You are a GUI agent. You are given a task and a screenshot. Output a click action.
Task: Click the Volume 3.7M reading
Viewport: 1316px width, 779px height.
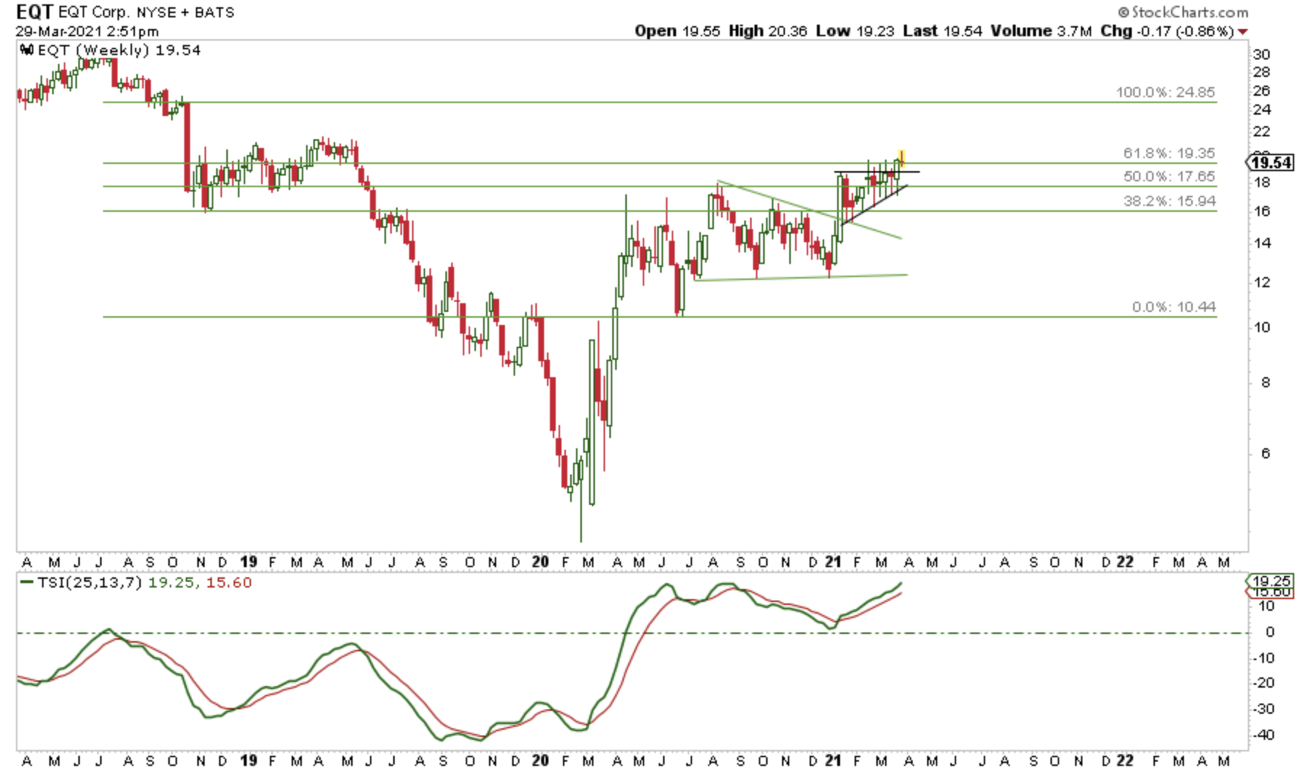[1041, 31]
